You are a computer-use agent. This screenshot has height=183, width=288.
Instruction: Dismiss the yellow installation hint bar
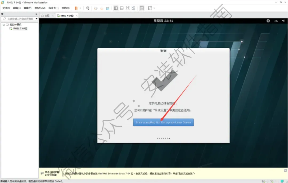(285, 170)
